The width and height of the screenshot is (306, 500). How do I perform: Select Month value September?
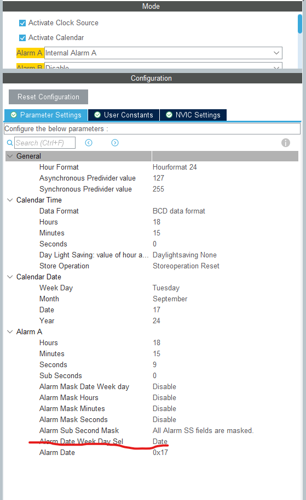click(x=170, y=299)
